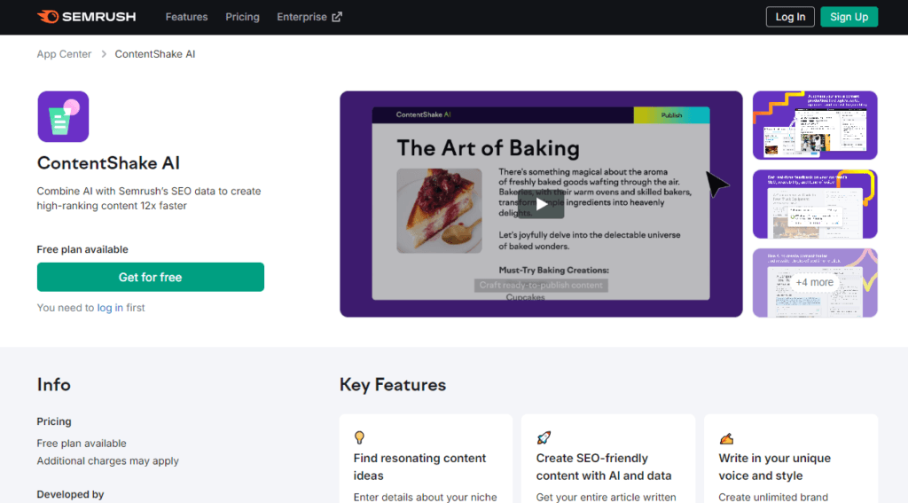This screenshot has height=503, width=908.
Task: Follow the log in link below the button
Action: point(110,308)
